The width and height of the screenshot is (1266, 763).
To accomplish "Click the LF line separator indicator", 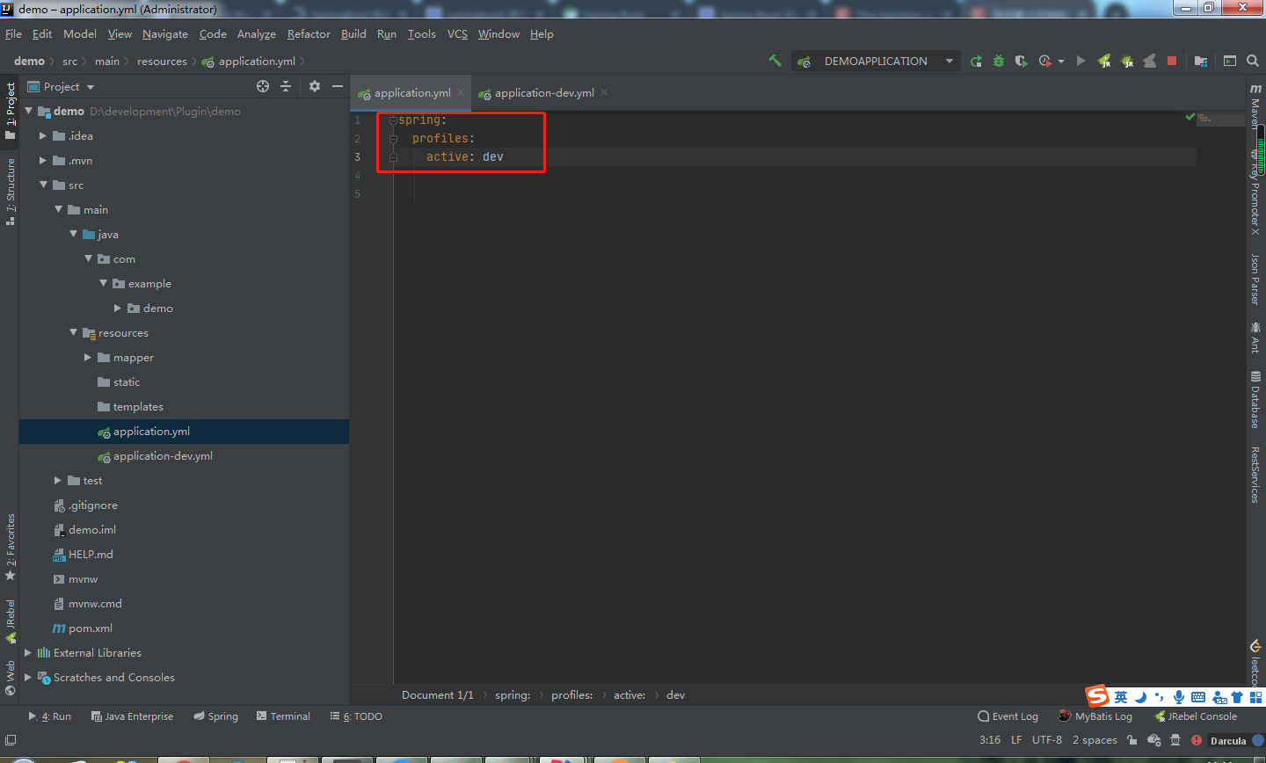I will [1016, 740].
